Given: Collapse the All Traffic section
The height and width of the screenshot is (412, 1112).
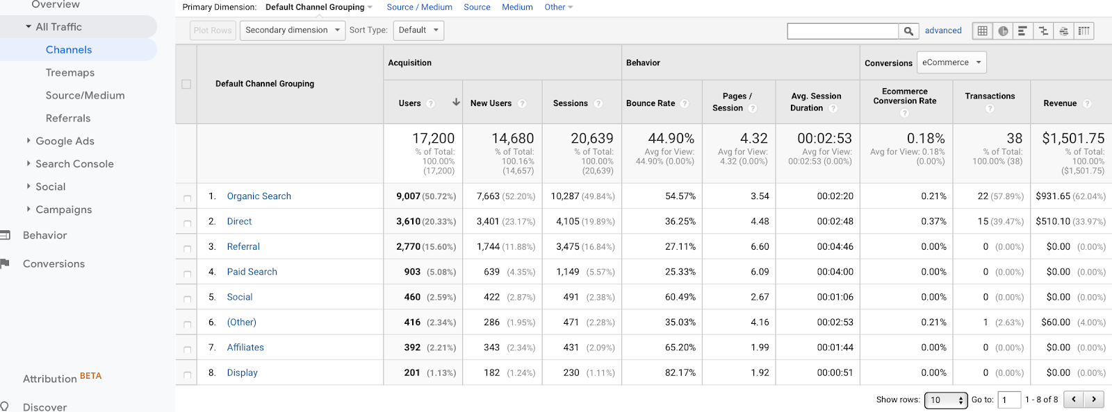Looking at the screenshot, I should point(28,27).
